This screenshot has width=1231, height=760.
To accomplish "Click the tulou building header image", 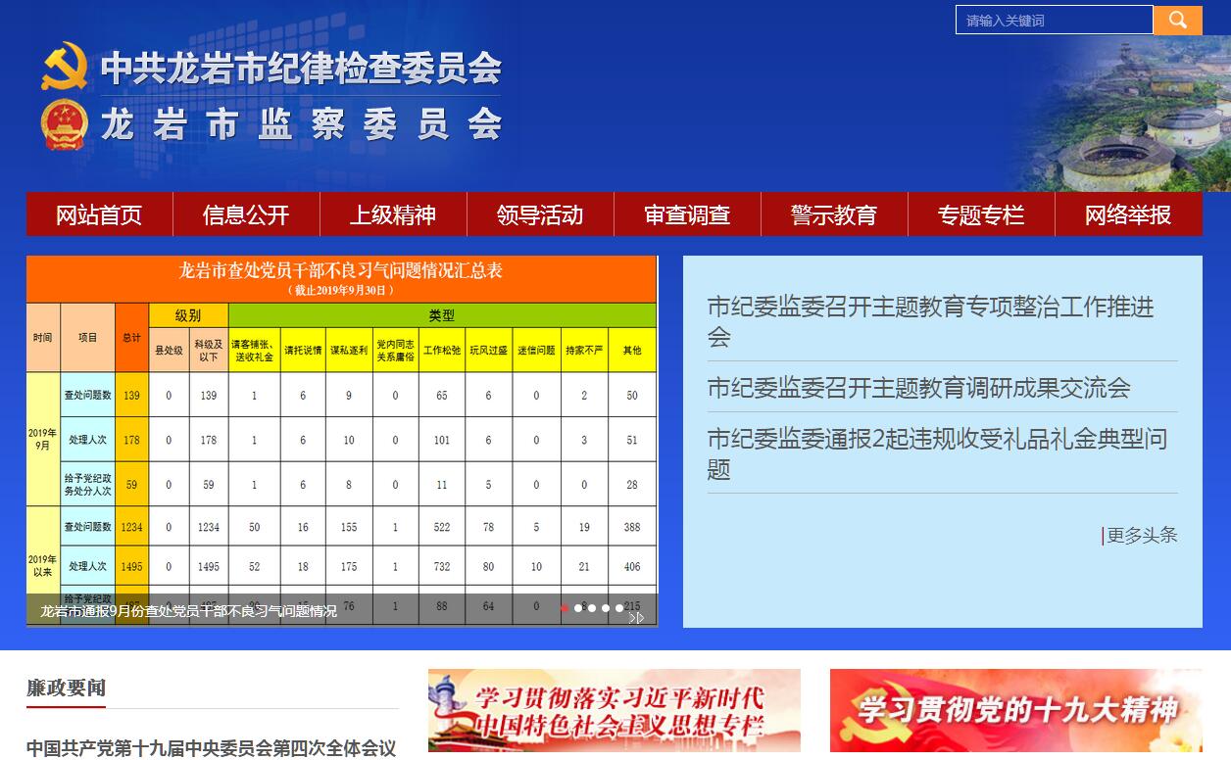I will (x=1117, y=116).
